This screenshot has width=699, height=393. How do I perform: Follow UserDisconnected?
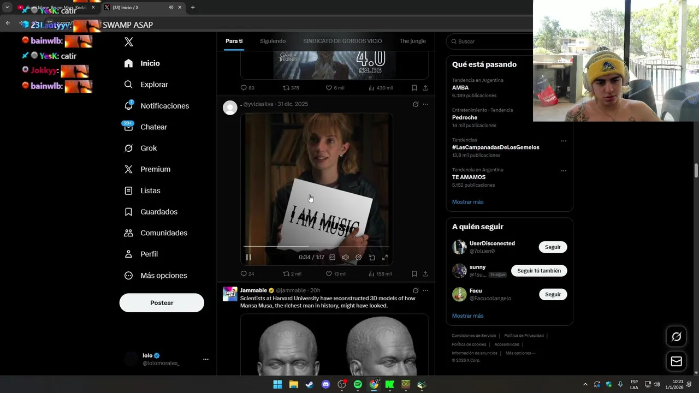[553, 247]
